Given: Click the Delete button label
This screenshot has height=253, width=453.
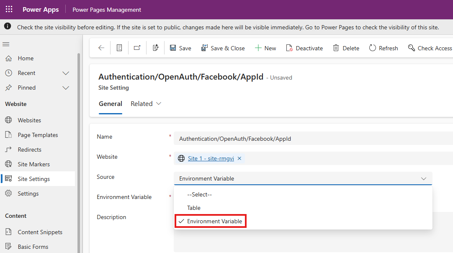Looking at the screenshot, I should click(351, 48).
